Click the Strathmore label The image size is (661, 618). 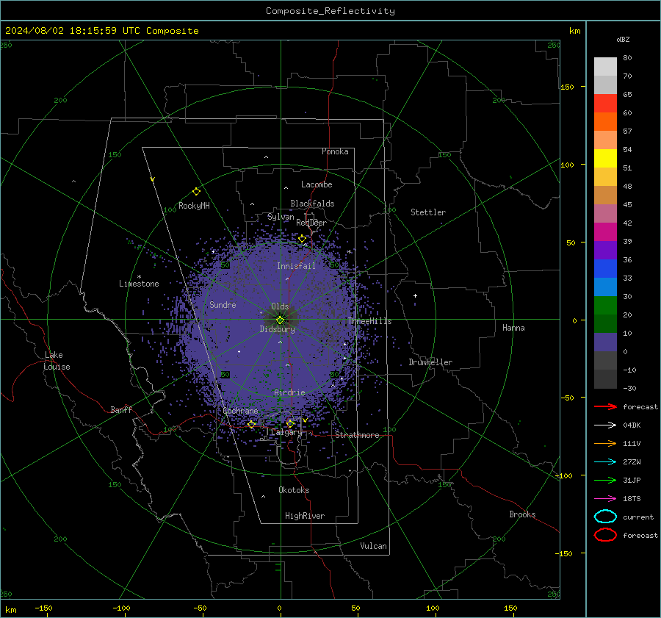(357, 435)
